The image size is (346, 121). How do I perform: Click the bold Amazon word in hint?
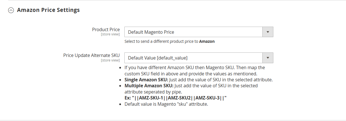point(207,41)
